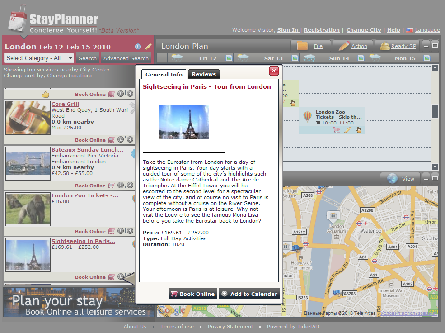The width and height of the screenshot is (445, 333).
Task: Click the gorilla London Zoo thumbnail
Action: (x=28, y=209)
